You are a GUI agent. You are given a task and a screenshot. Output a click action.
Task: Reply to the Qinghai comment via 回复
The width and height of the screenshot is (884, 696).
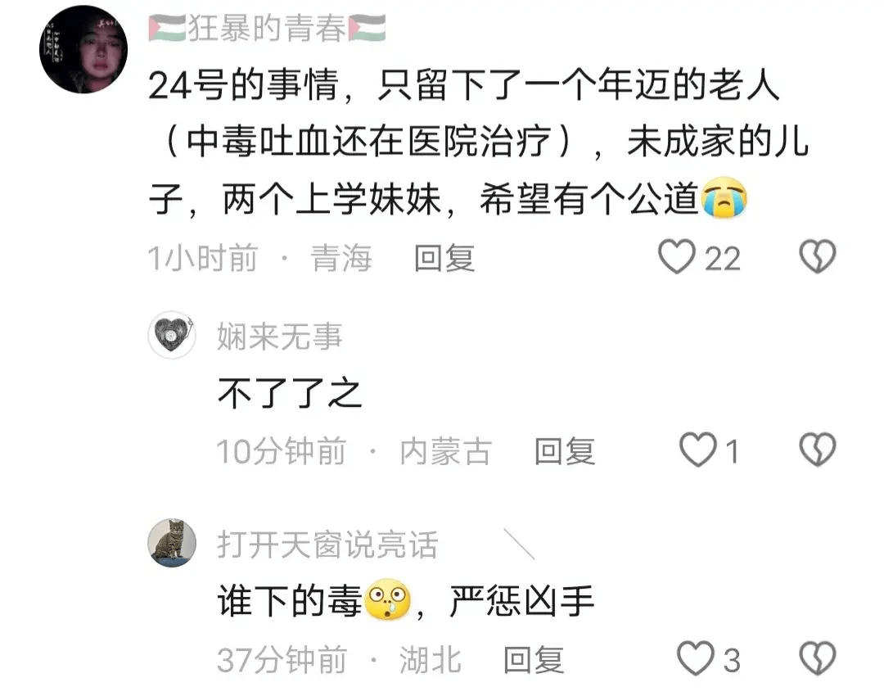[x=444, y=258]
